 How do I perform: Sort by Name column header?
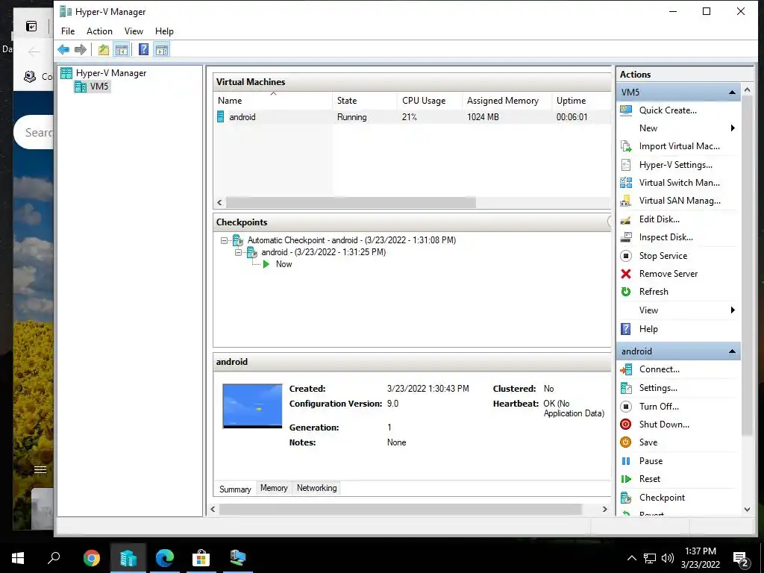tap(273, 101)
